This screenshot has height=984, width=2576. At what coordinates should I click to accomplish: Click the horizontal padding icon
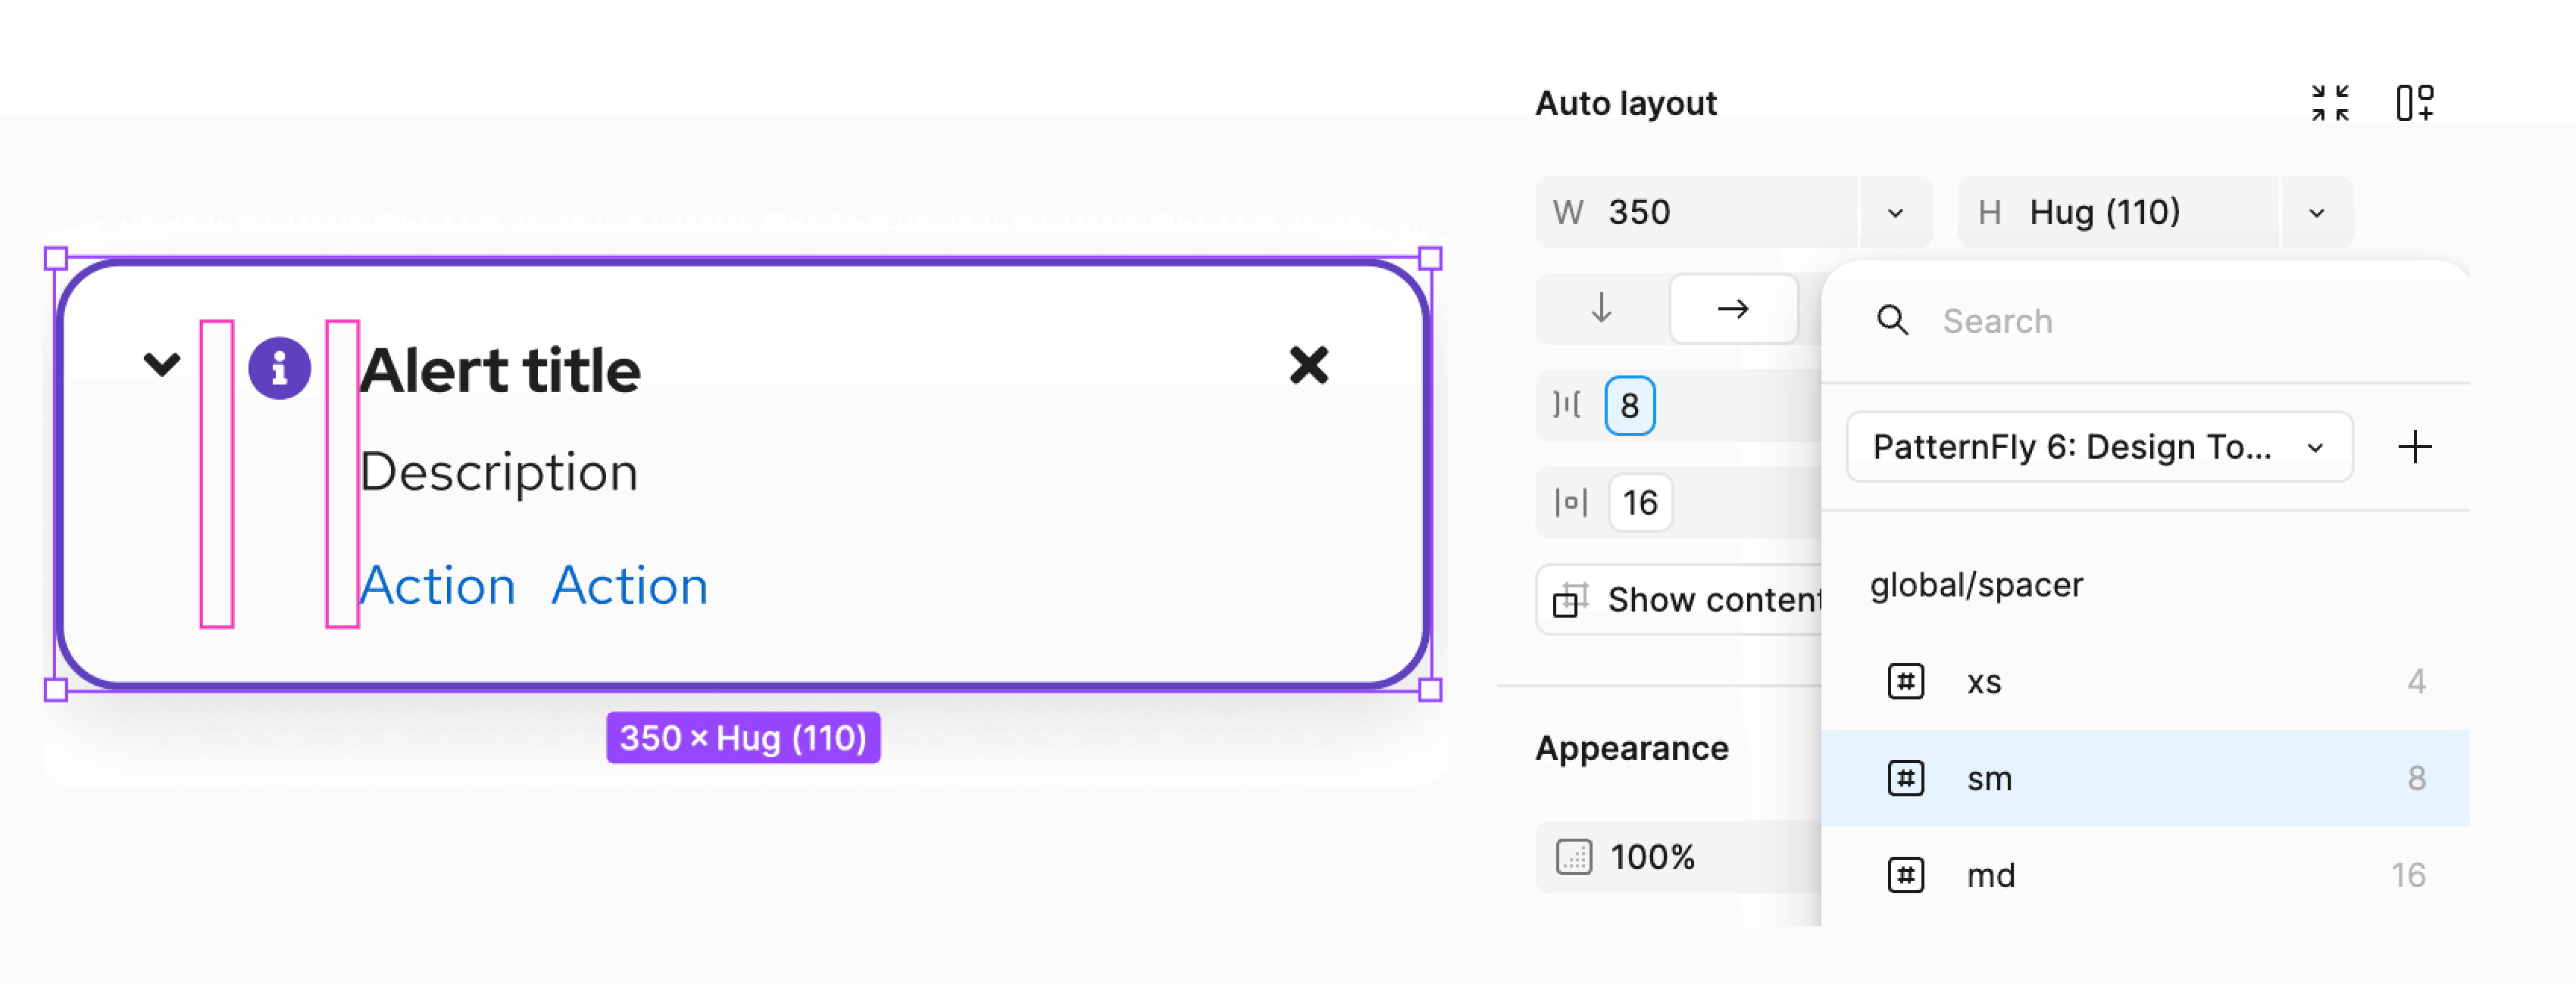point(1570,503)
